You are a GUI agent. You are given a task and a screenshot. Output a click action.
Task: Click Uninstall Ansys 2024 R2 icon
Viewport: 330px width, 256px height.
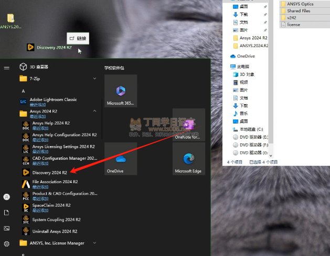[26, 231]
